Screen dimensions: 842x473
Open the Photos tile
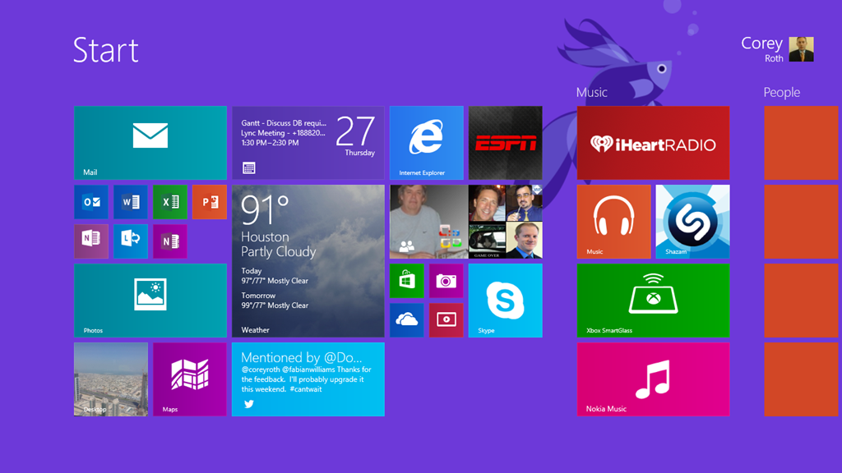coord(150,301)
